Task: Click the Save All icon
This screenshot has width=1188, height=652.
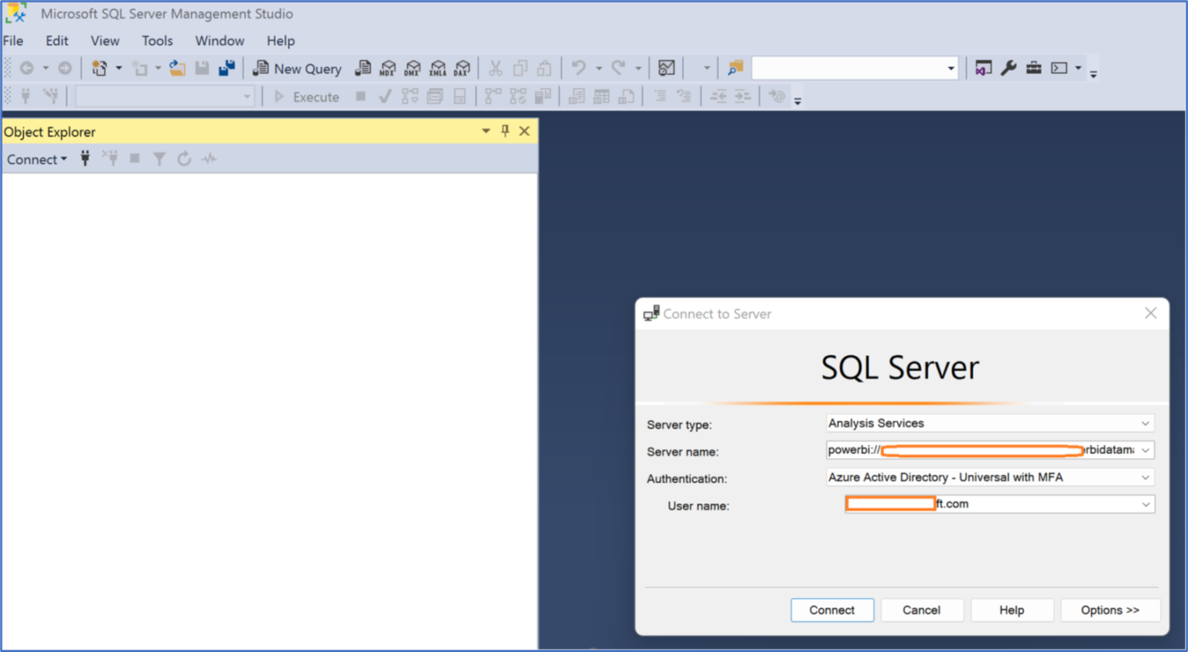Action: pos(227,69)
